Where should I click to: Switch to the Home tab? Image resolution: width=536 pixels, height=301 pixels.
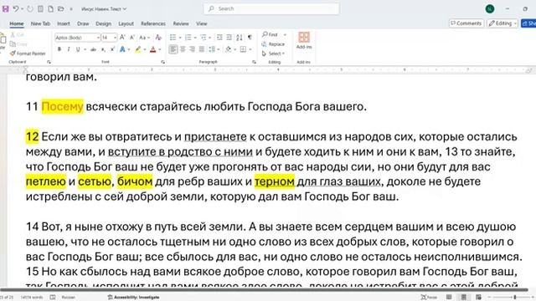[17, 23]
